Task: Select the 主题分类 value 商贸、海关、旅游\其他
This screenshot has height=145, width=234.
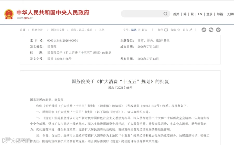Action: tap(153, 41)
